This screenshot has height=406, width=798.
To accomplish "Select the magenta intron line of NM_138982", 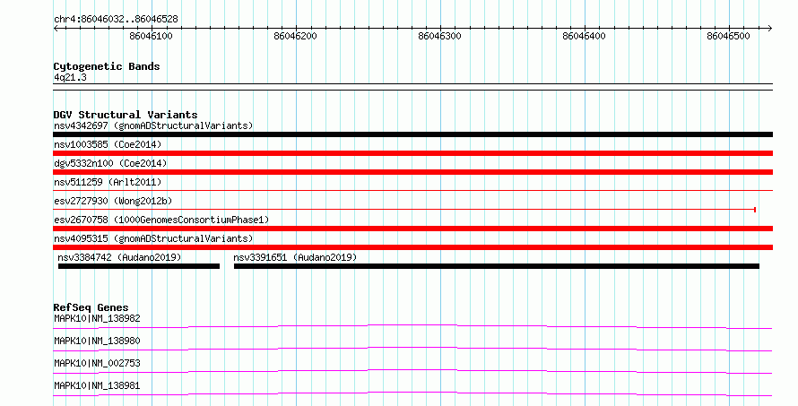I will click(412, 326).
